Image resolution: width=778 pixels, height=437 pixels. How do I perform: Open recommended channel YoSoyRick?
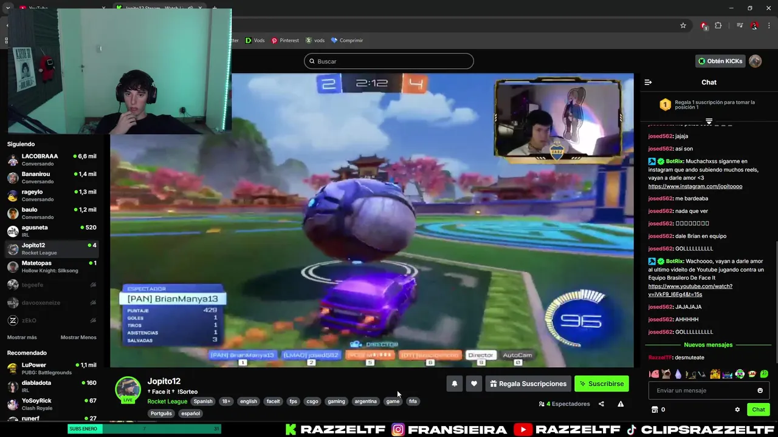pos(52,404)
